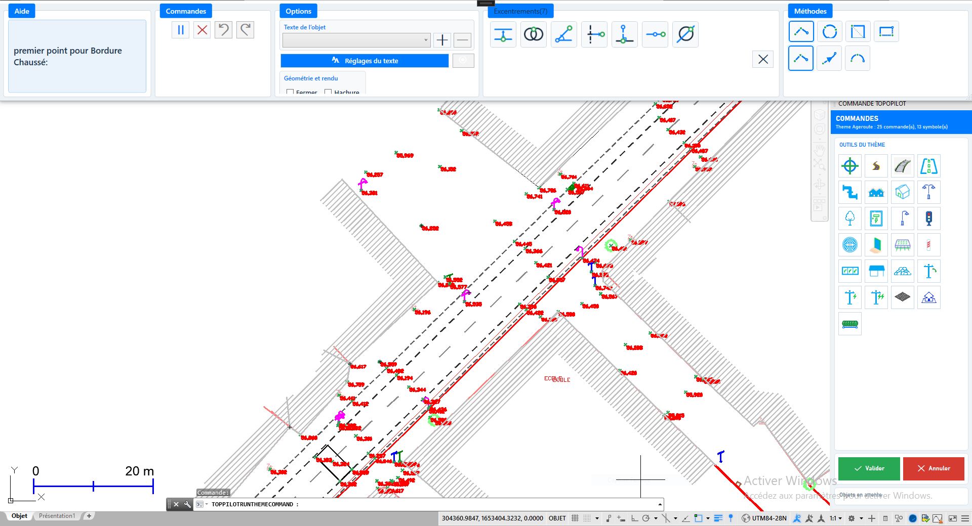The width and height of the screenshot is (972, 526).
Task: Open the 1:1 annotation scale dropdown
Action: click(836, 518)
